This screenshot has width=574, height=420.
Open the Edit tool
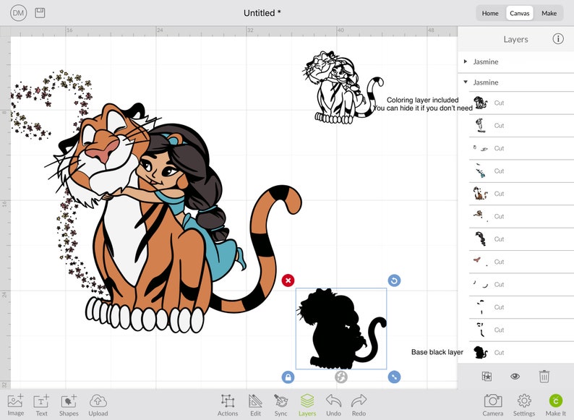[255, 405]
